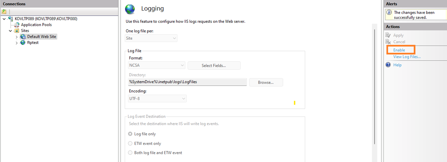Screen dimensions: 447x162
Task: Select Application Pools in the tree
Action: tap(36, 25)
